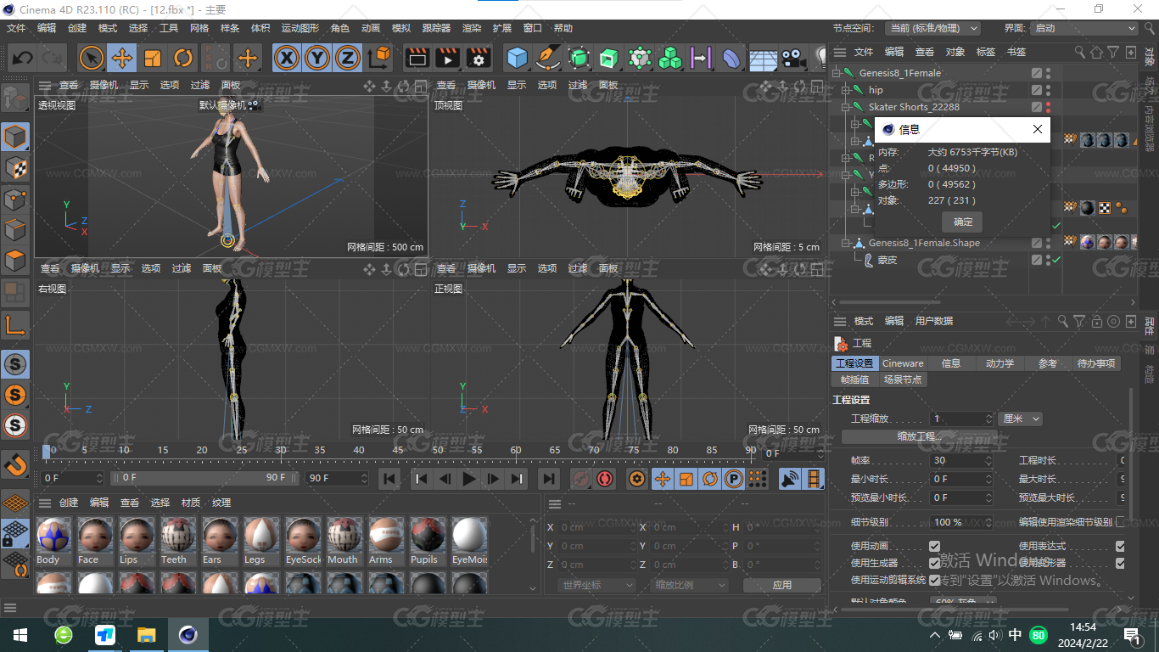
Task: Open the 厘米 unit dropdown
Action: pyautogui.click(x=1020, y=419)
